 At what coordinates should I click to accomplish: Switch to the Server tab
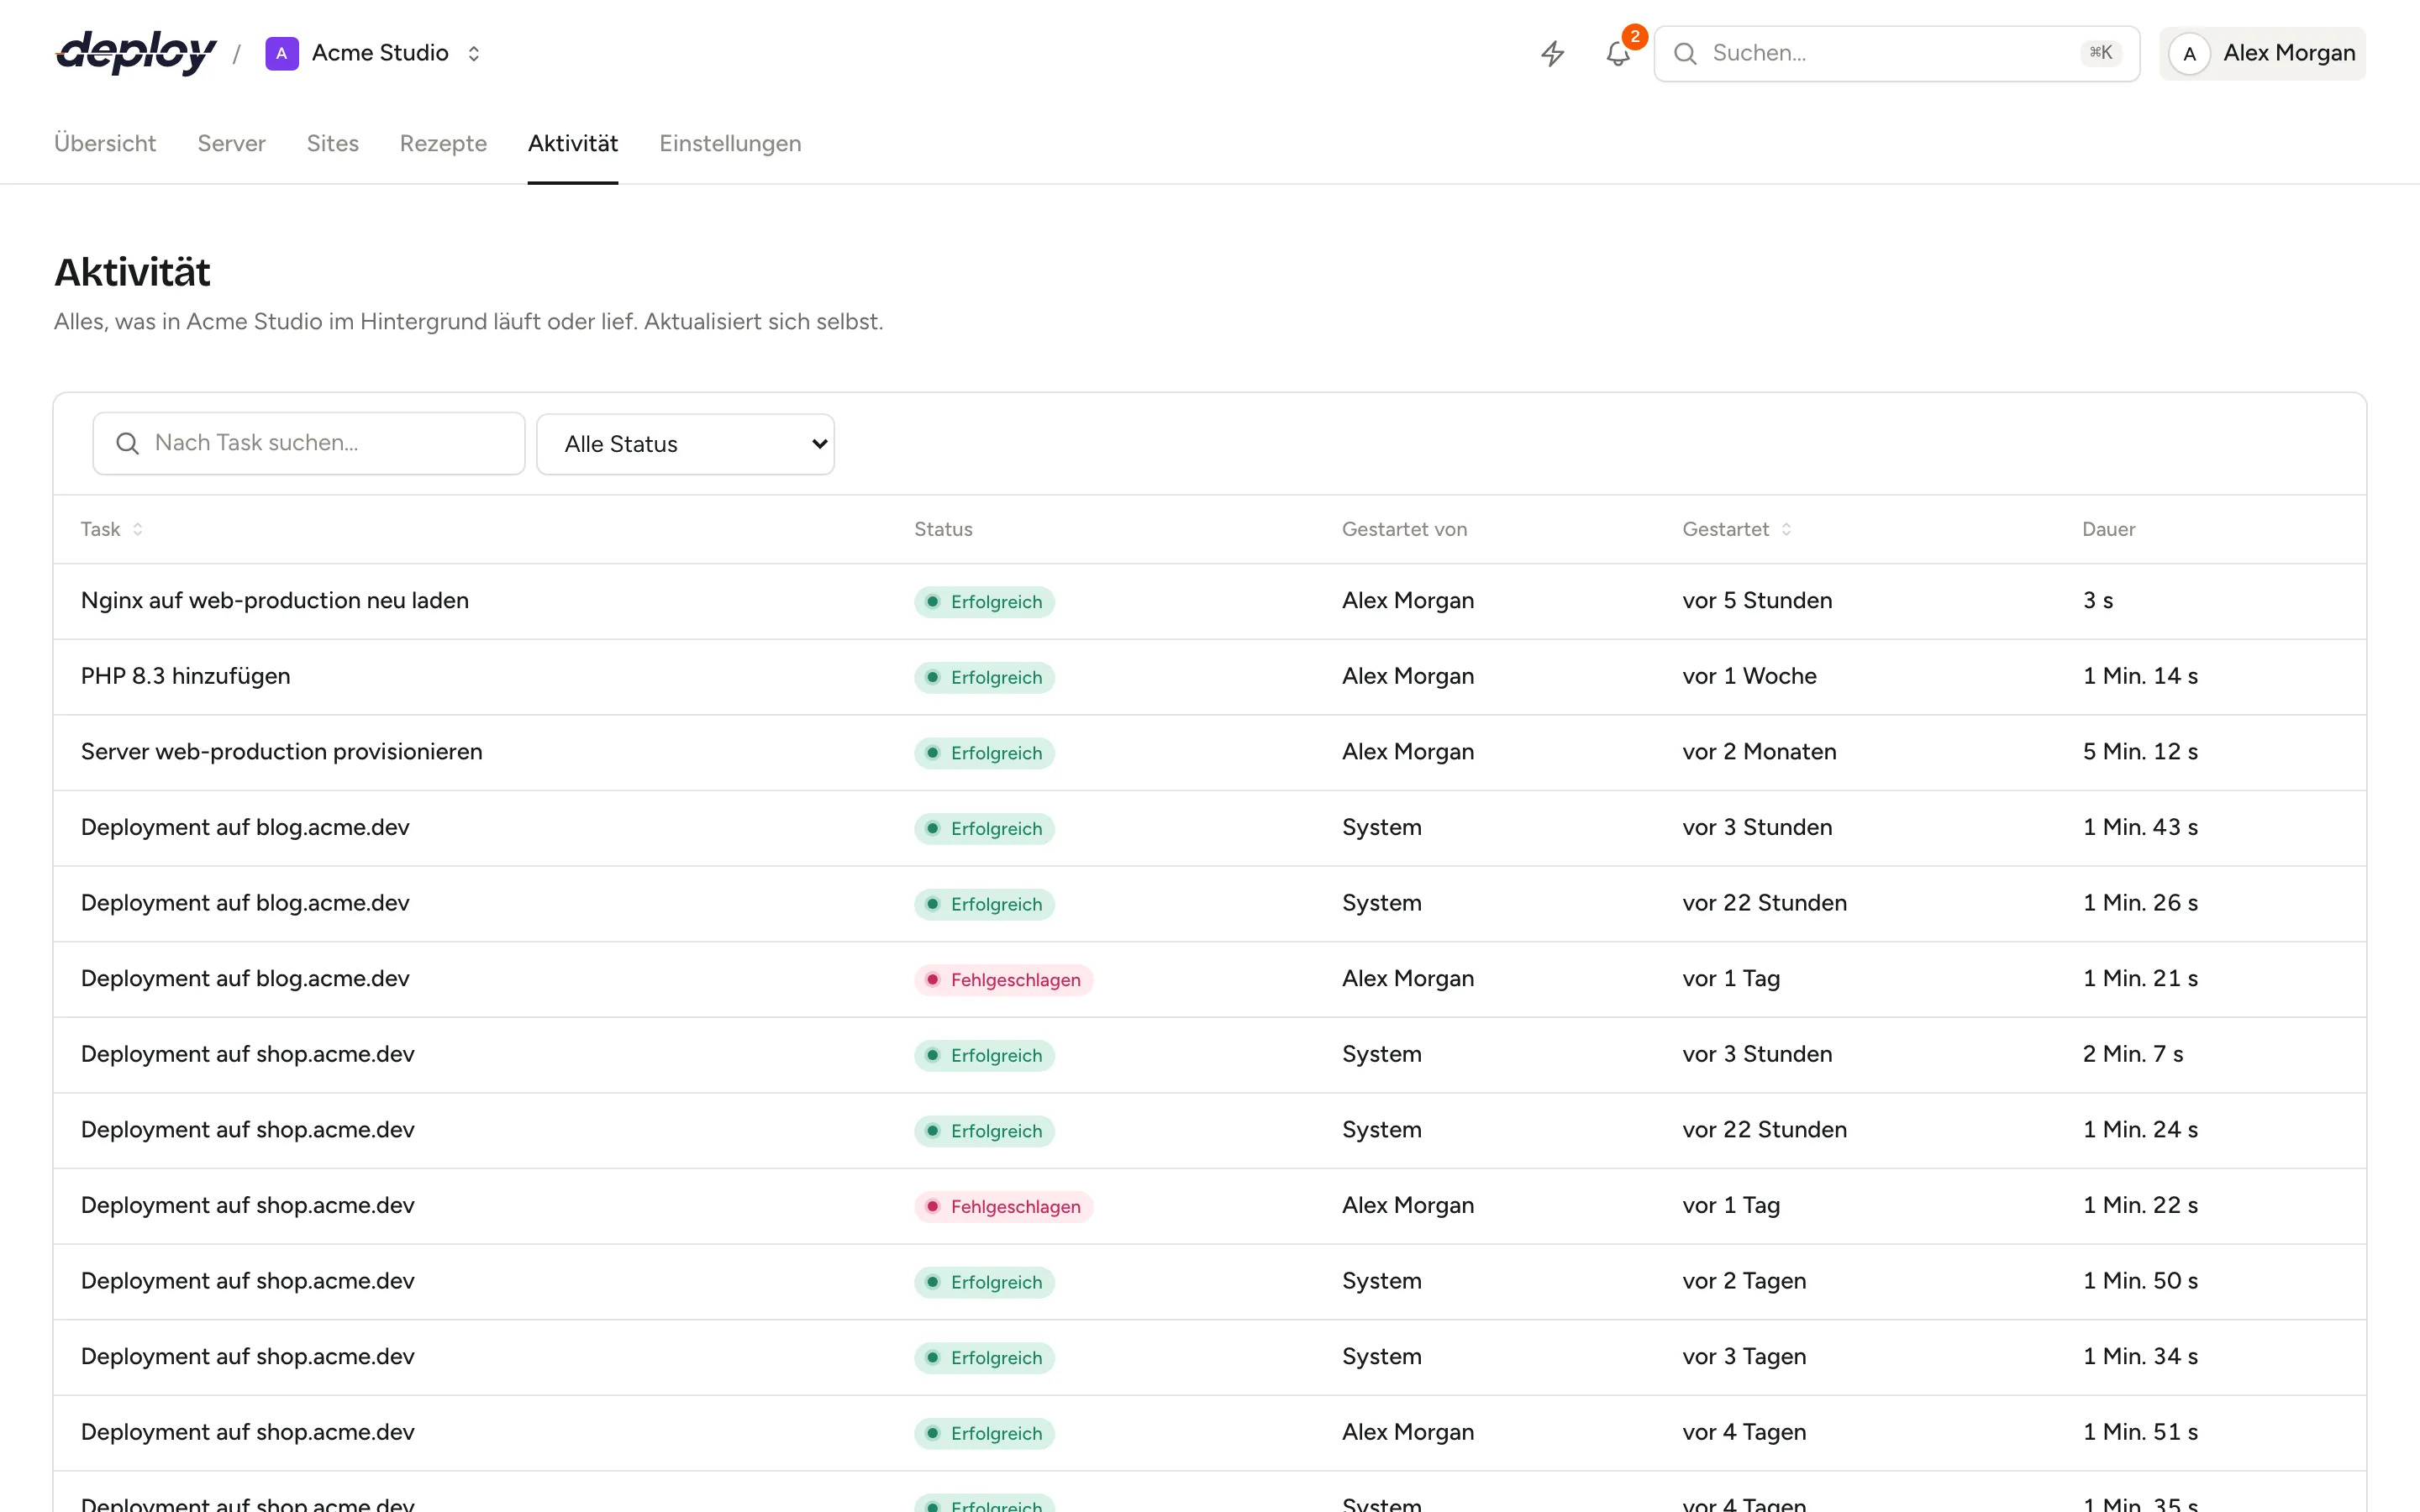[x=231, y=143]
